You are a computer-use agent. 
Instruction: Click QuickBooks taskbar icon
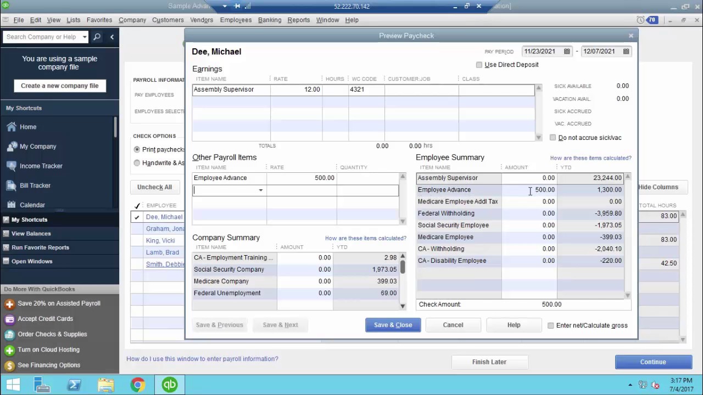(x=169, y=385)
